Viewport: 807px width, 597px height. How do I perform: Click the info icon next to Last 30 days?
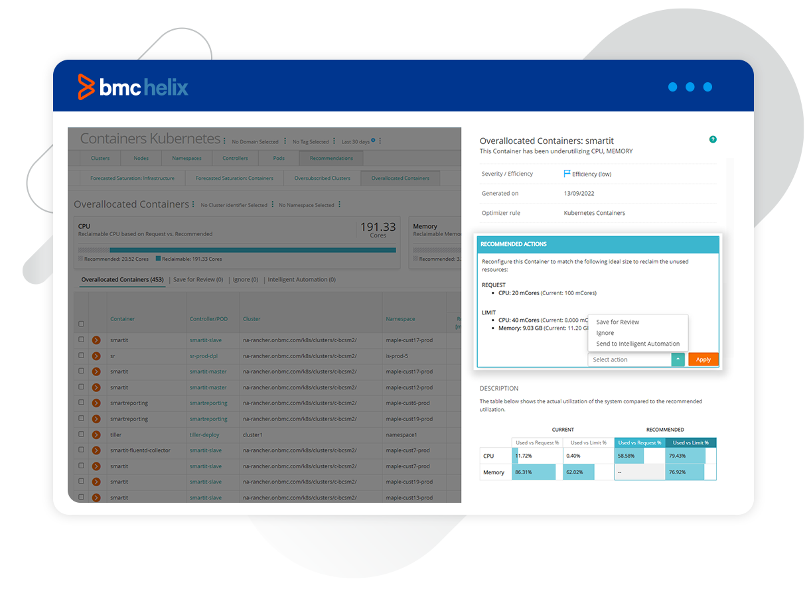372,141
